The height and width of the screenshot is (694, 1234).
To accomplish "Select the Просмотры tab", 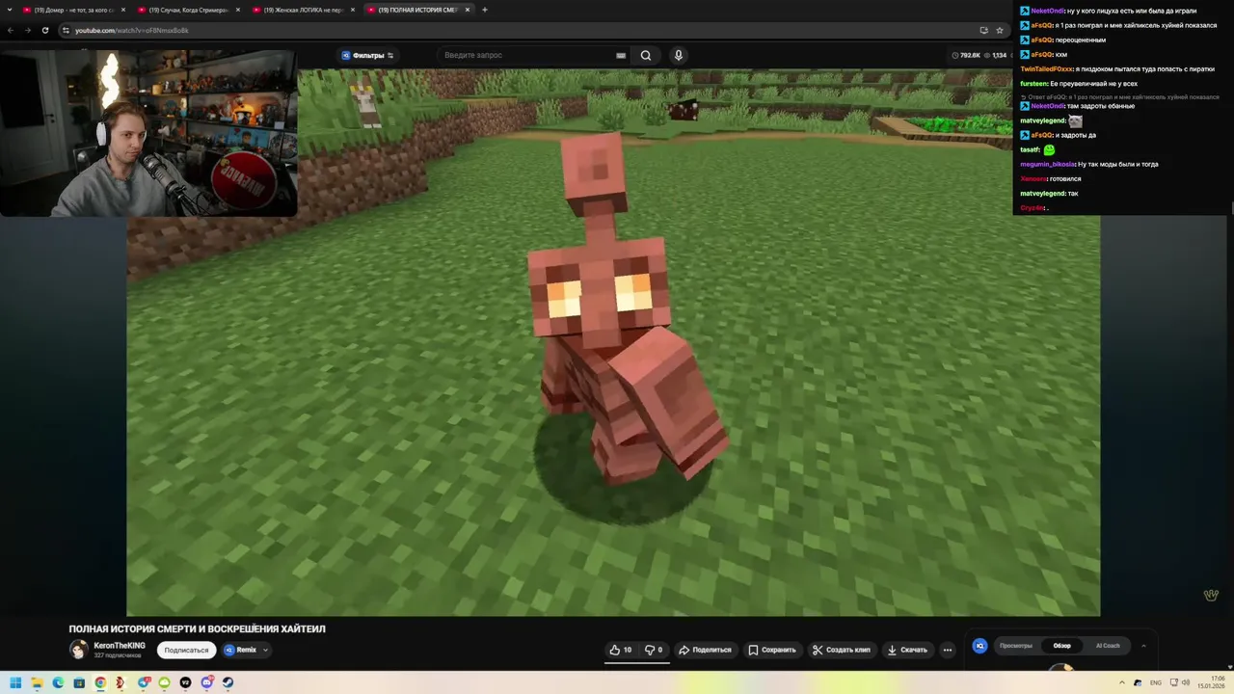I will [x=1015, y=646].
